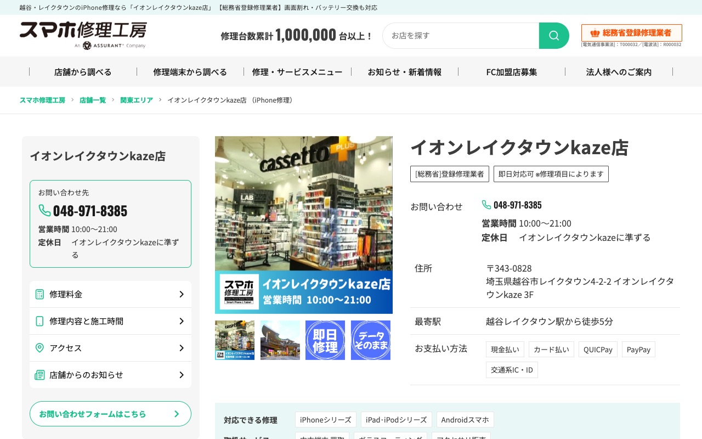Click the カード払い payment tag

click(551, 350)
